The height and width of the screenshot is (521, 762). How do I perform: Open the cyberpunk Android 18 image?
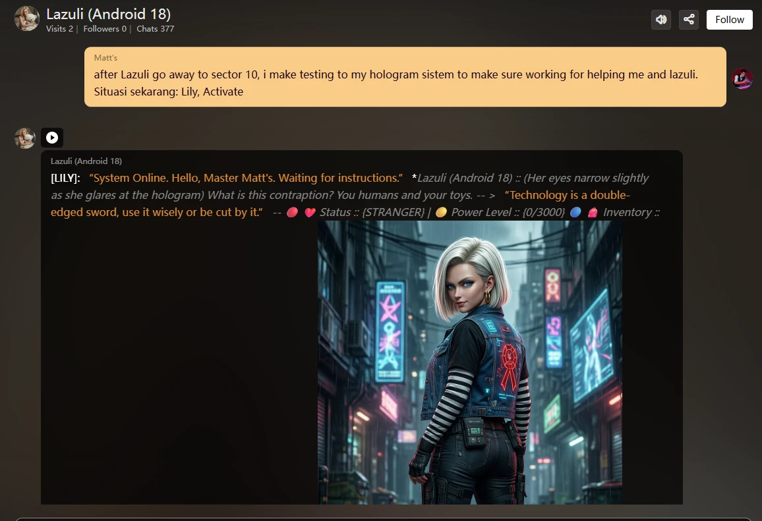tap(469, 362)
